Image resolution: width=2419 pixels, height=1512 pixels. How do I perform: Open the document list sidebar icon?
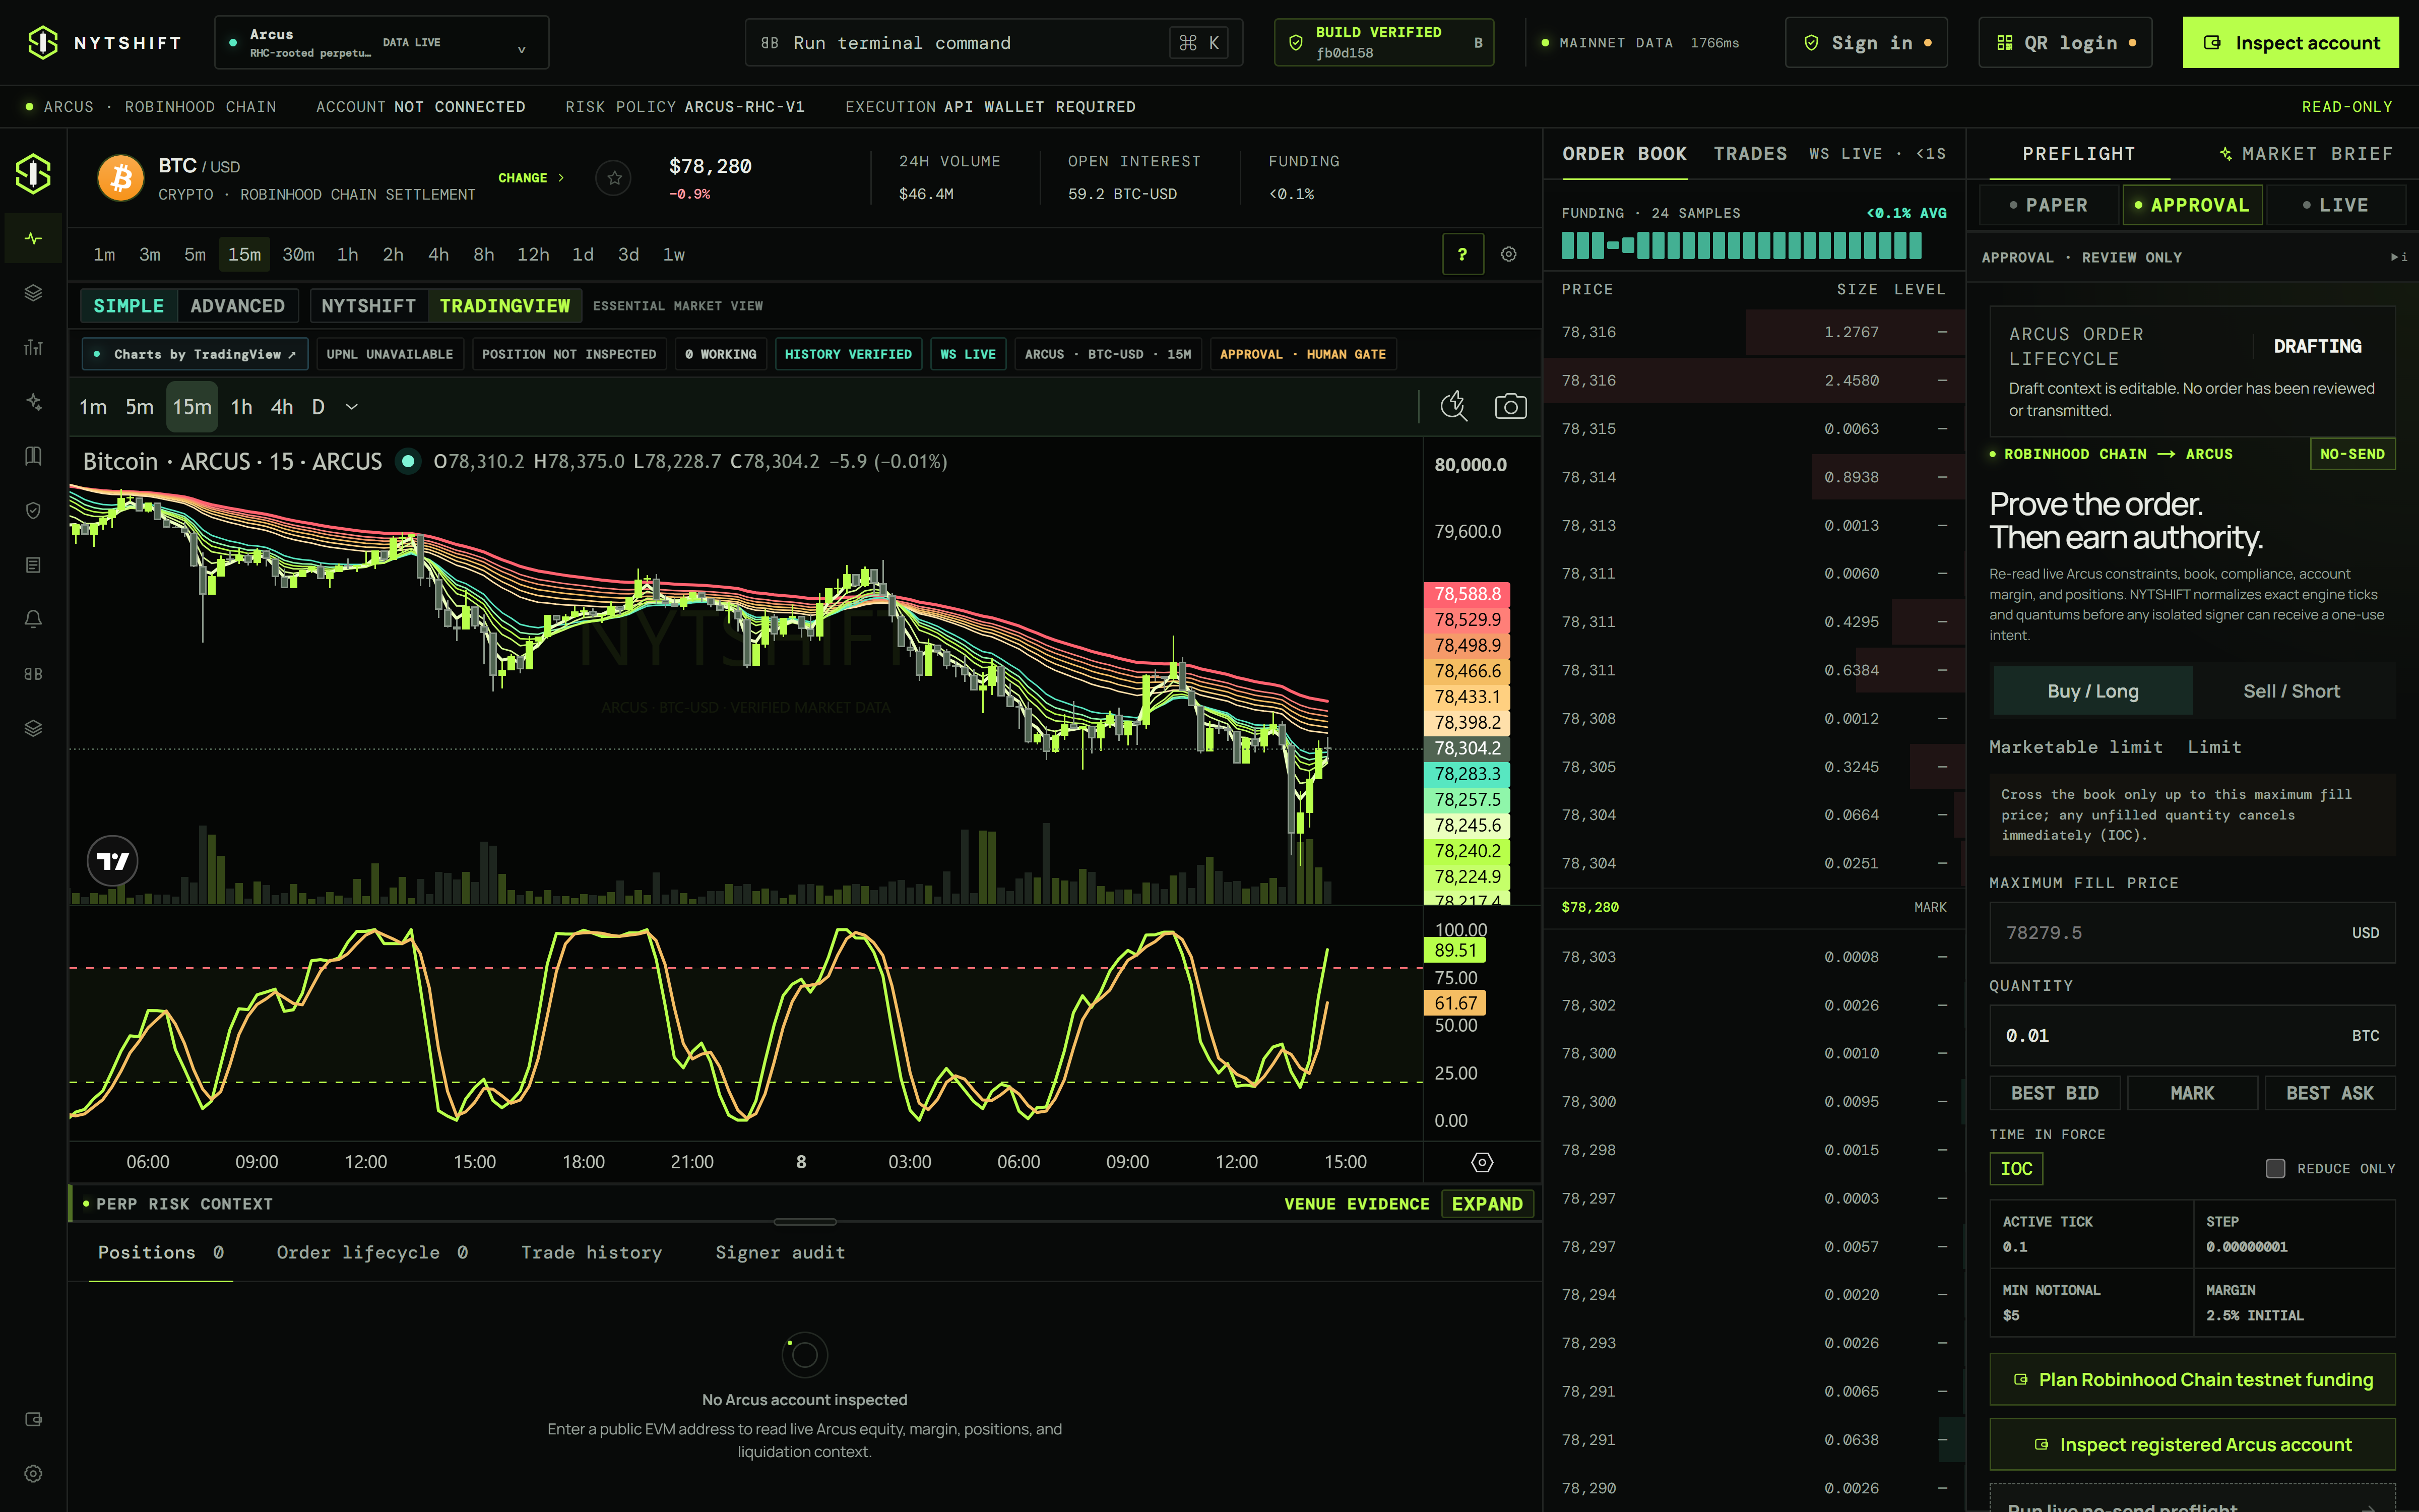click(x=33, y=565)
